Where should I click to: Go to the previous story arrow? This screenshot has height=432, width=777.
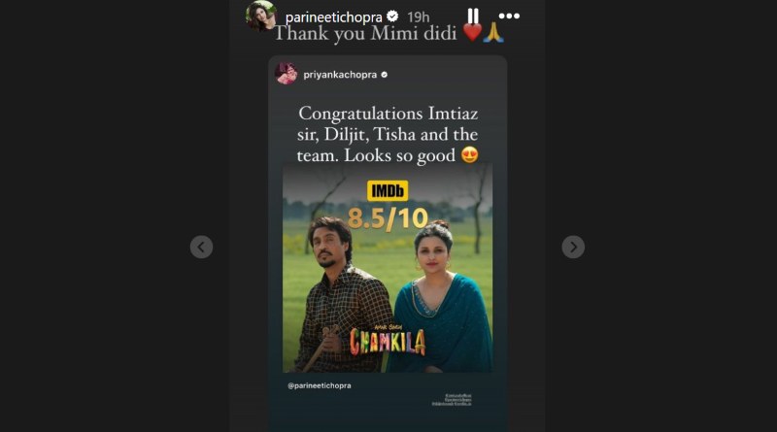click(x=201, y=247)
